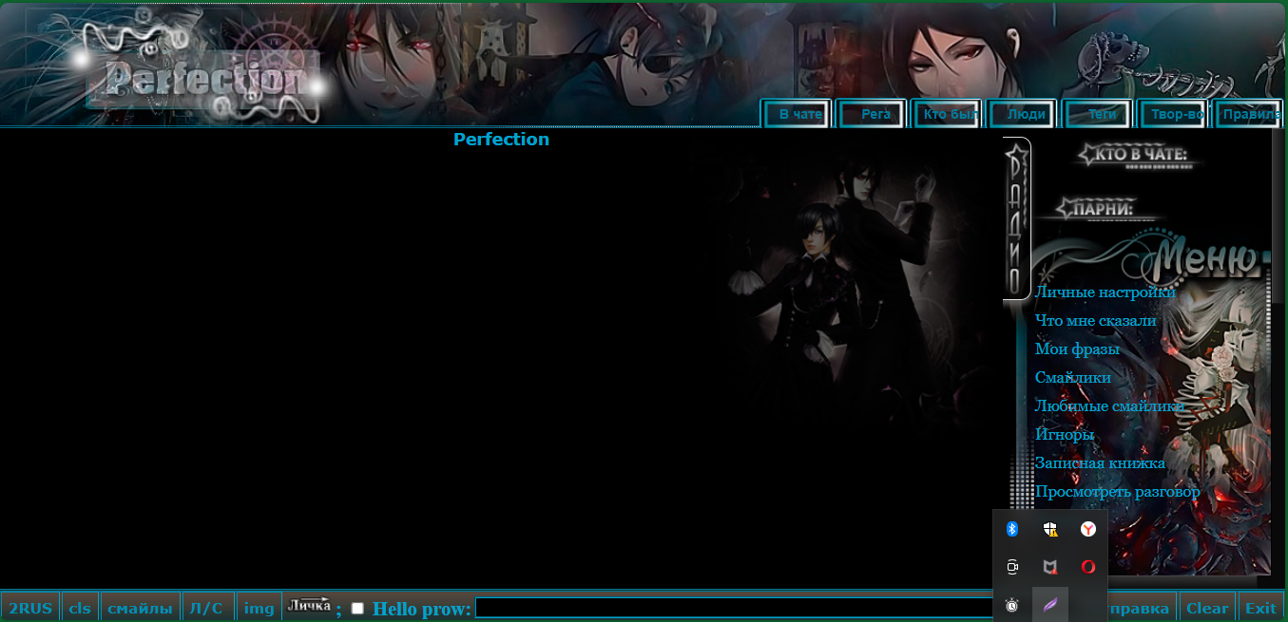Open the Смайлики menu link
Image resolution: width=1288 pixels, height=622 pixels.
[1073, 378]
